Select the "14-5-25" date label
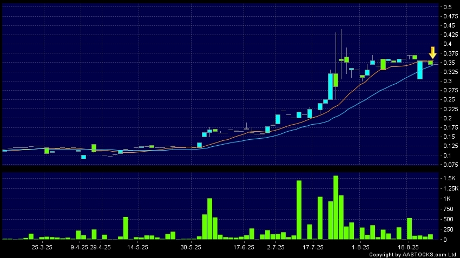The width and height of the screenshot is (460, 258). coord(137,247)
